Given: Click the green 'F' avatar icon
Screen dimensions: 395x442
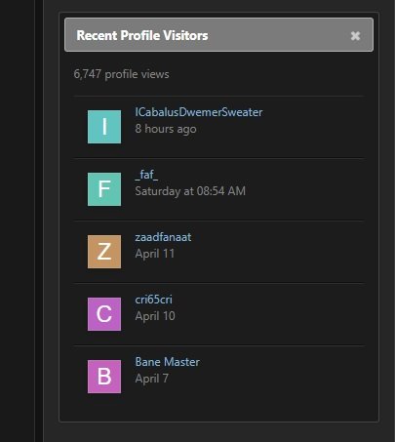Looking at the screenshot, I should point(104,189).
